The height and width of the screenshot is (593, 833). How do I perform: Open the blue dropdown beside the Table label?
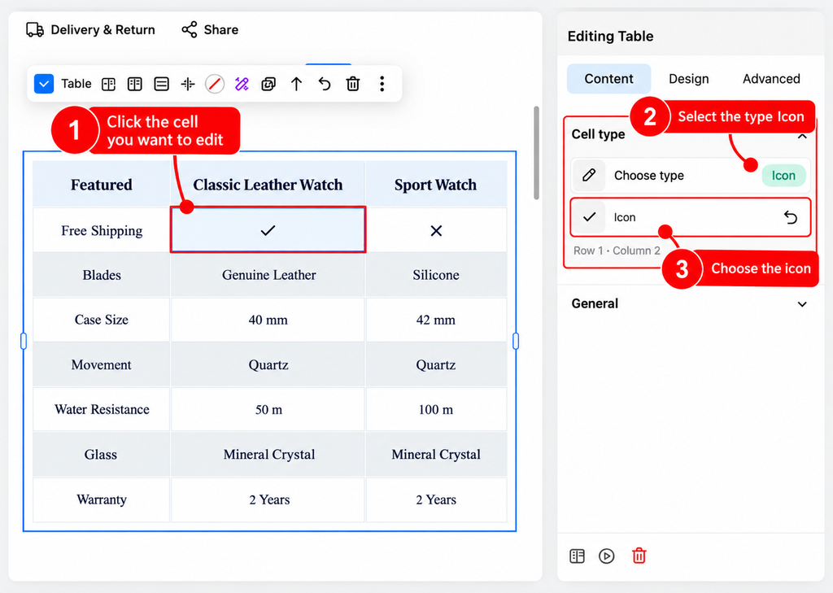tap(44, 84)
